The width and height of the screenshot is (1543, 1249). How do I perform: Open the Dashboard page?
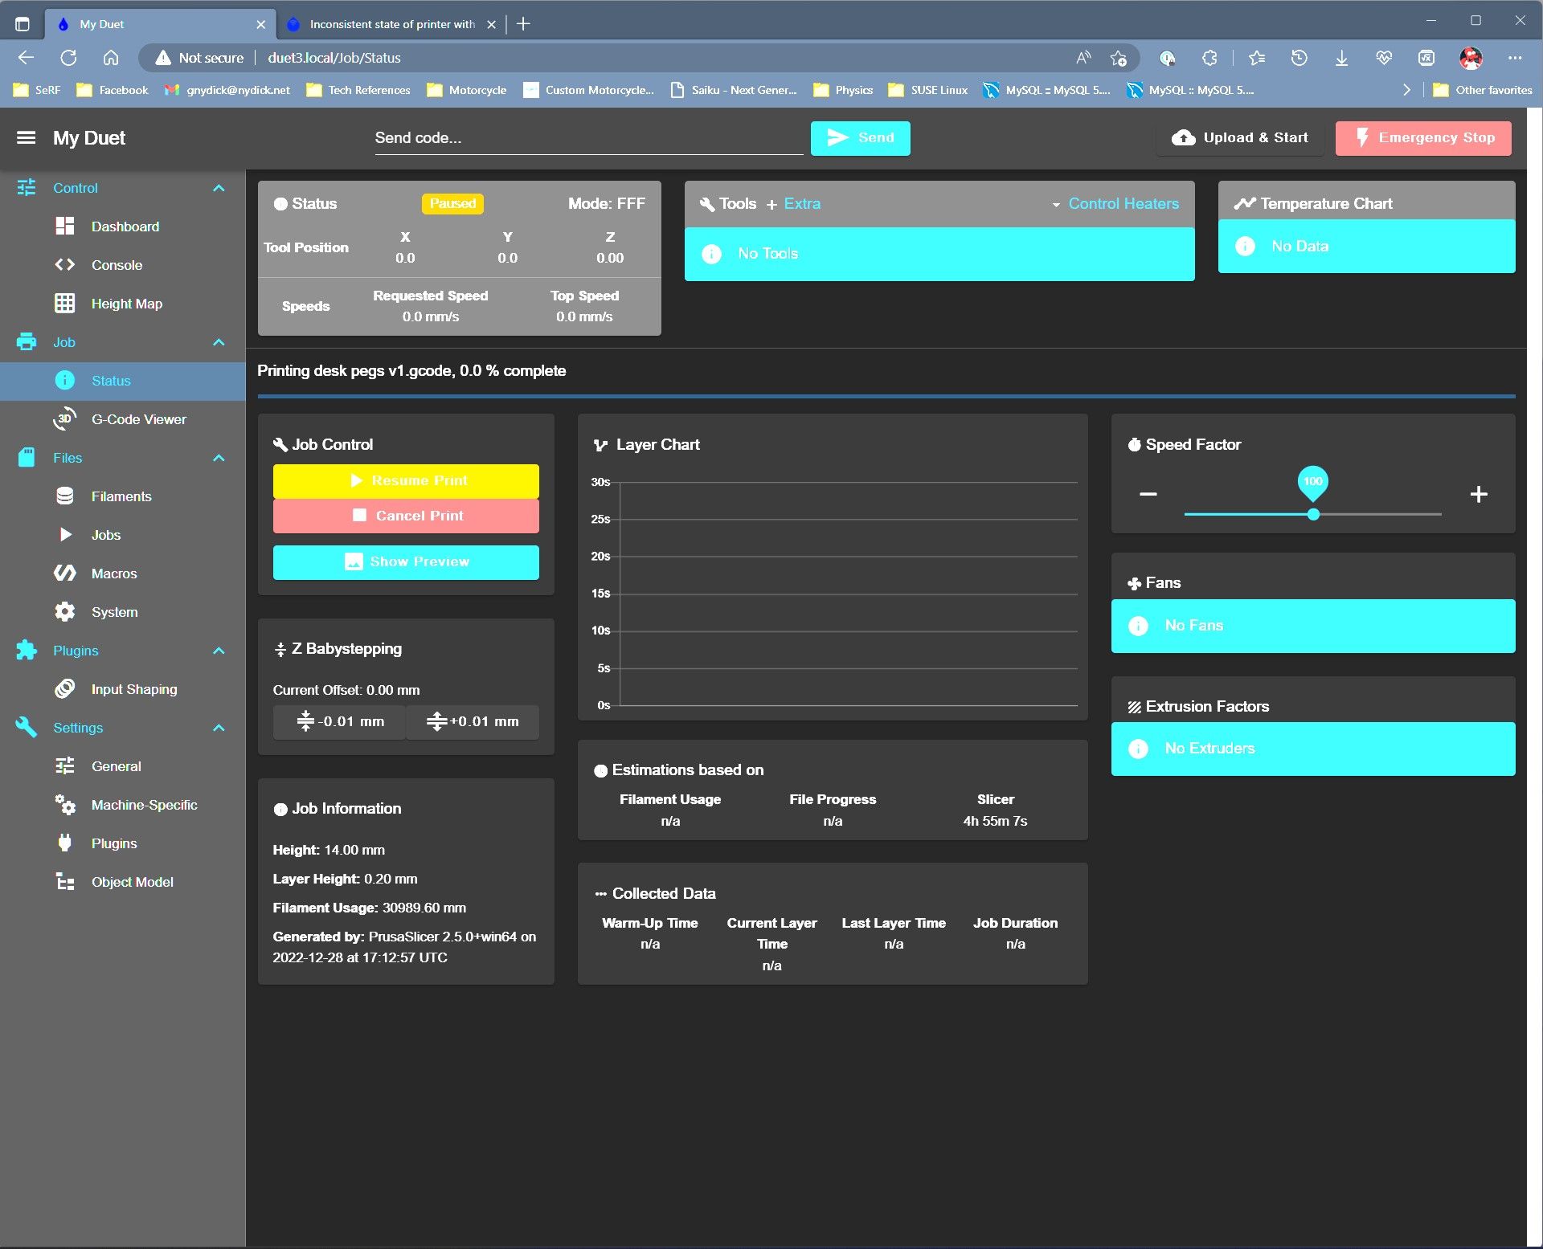(x=122, y=227)
